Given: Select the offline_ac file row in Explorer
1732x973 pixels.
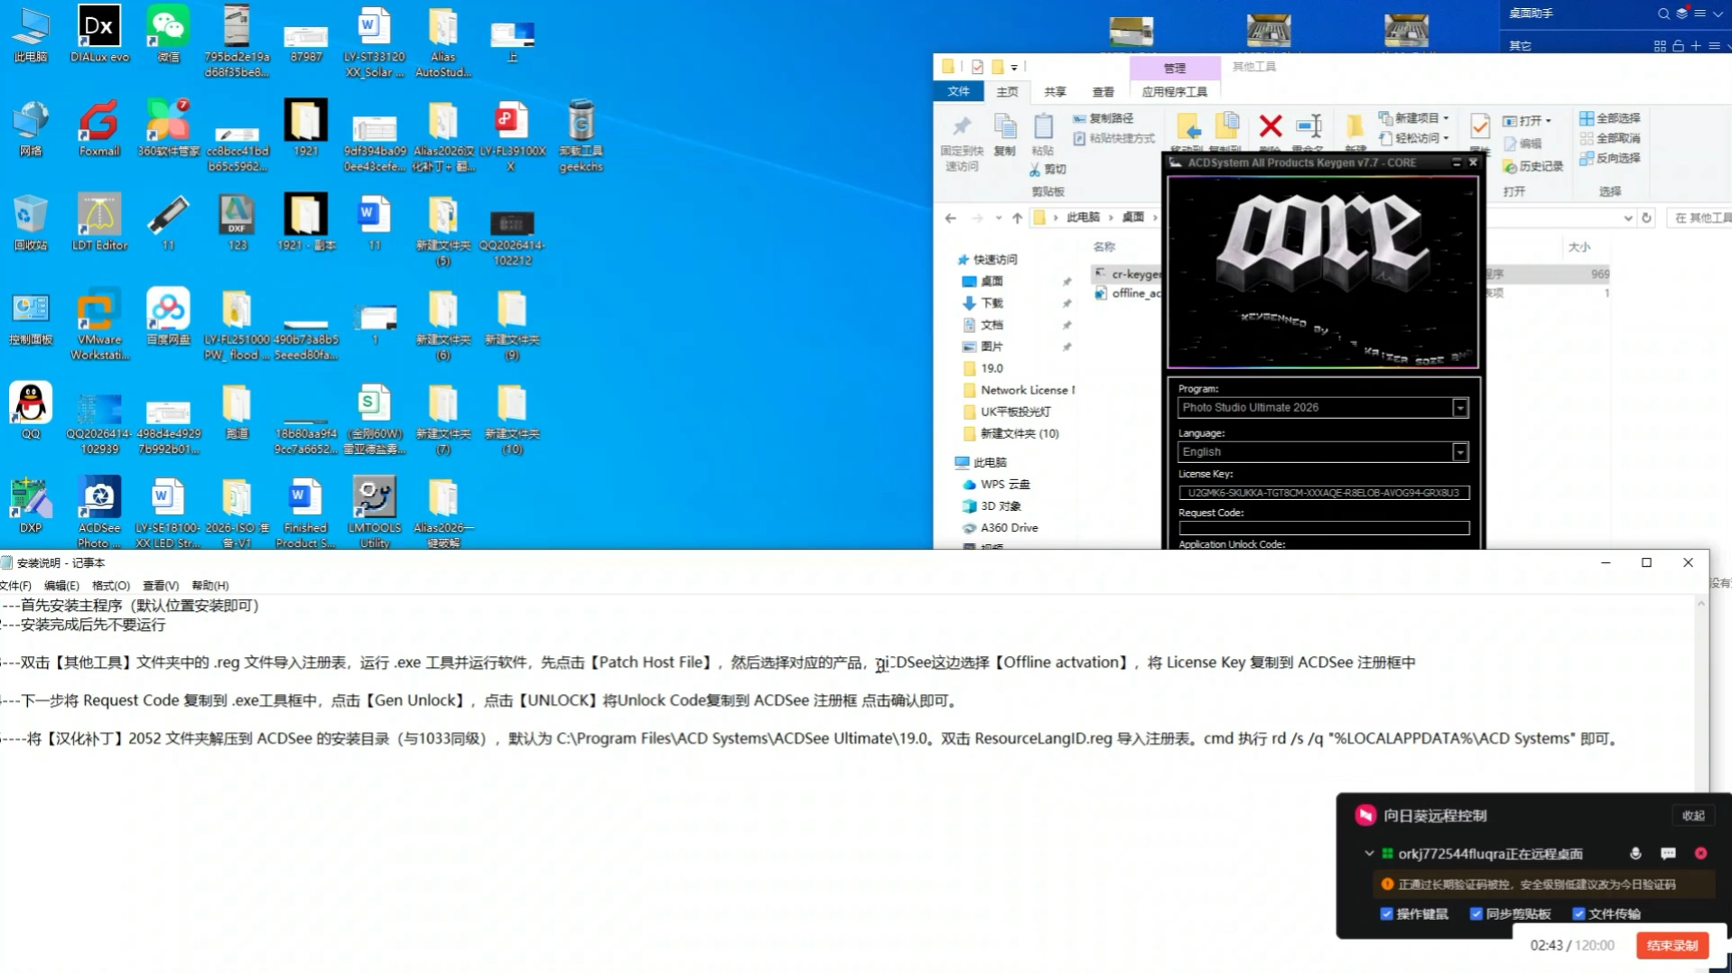Looking at the screenshot, I should pos(1127,293).
